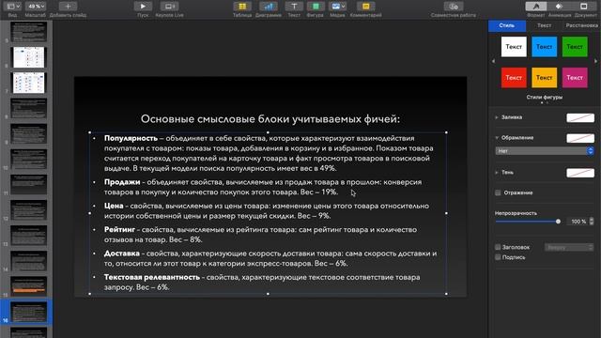Open Keynote Live toolbar icon

(169, 7)
